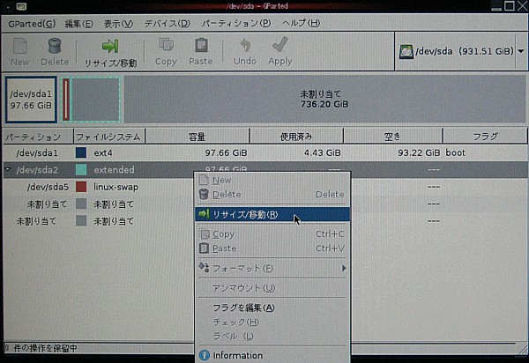529x363 pixels.
Task: Click the Undo toolbar icon
Action: click(245, 45)
